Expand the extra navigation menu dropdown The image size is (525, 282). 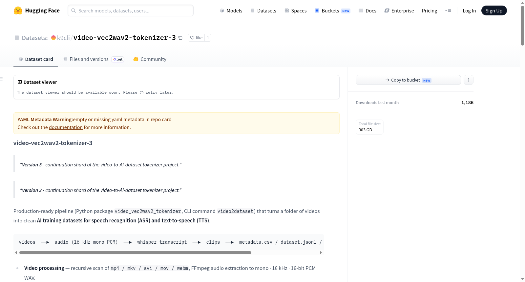(448, 10)
